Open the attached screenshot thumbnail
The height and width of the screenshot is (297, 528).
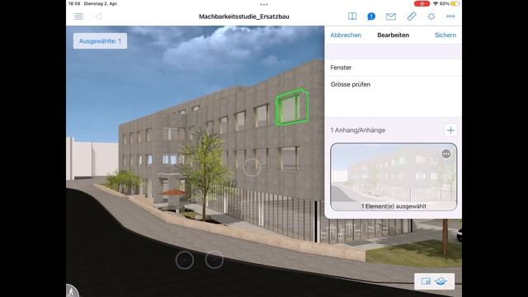pos(394,177)
